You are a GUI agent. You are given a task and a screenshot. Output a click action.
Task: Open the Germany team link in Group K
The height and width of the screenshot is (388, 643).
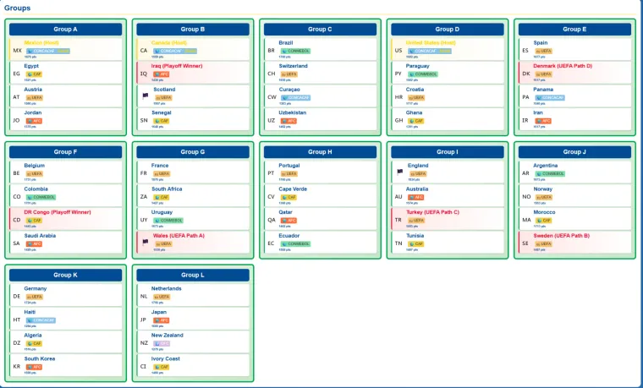36,288
